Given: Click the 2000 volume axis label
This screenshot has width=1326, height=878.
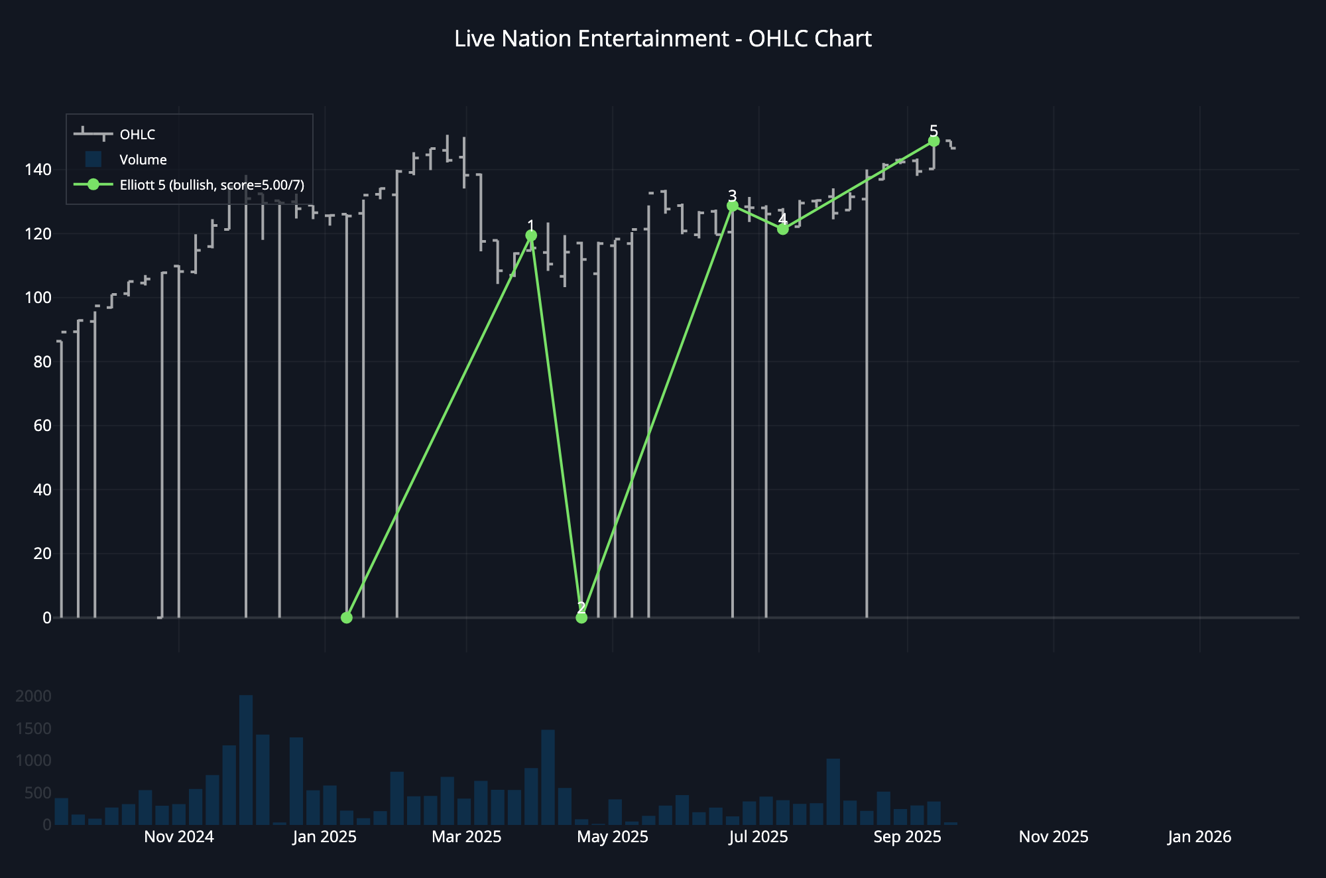Looking at the screenshot, I should (33, 696).
